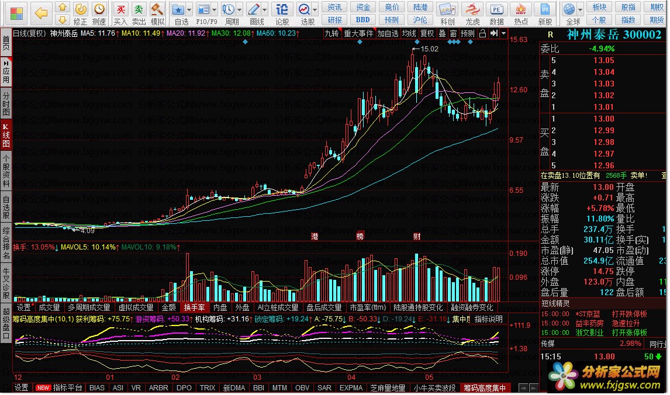
Task: Click the yellow back arrow icon
Action: pyautogui.click(x=42, y=13)
